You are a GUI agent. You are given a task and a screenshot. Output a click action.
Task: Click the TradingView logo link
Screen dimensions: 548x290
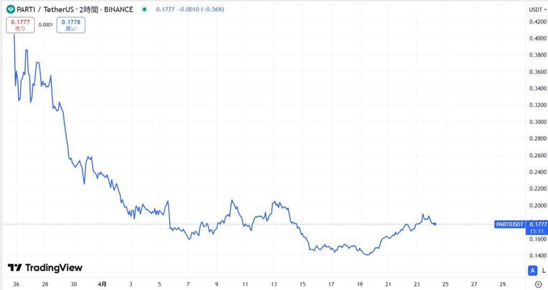click(45, 268)
